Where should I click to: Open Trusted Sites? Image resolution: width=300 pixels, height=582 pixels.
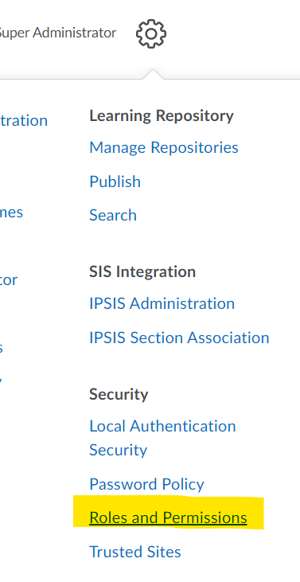click(135, 552)
